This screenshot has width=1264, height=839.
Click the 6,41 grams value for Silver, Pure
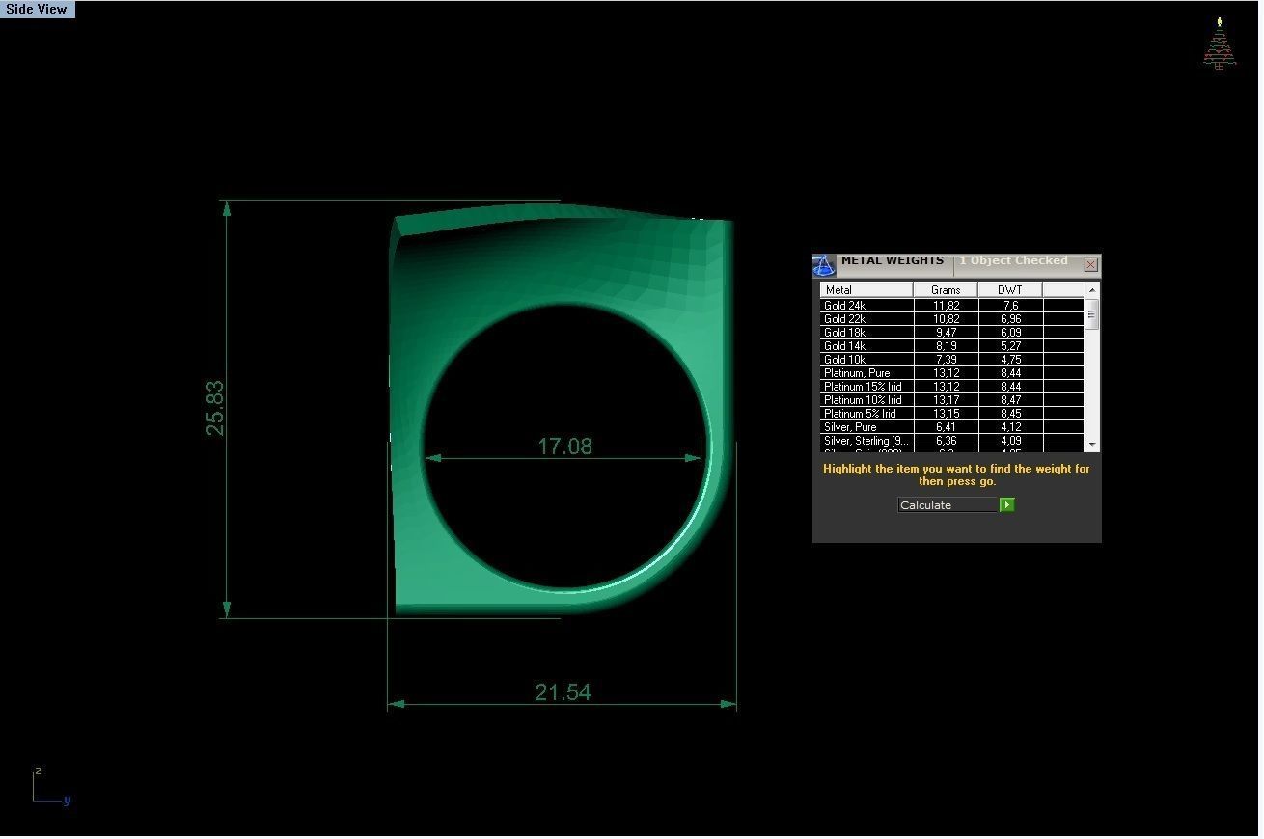[x=946, y=427]
